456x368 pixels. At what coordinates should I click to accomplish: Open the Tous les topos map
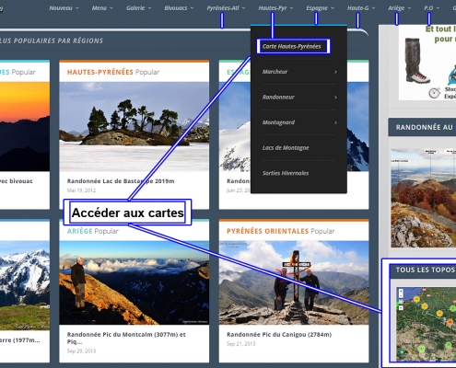426,324
